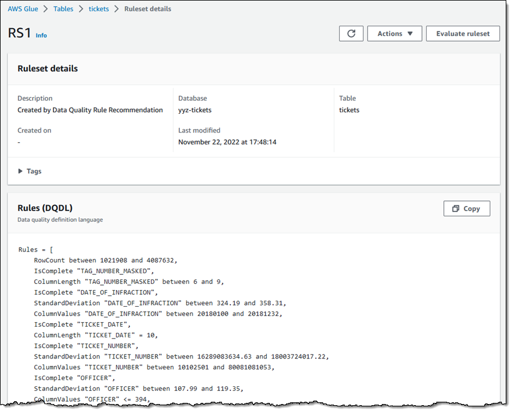Select the Table label
This screenshot has width=512, height=412.
(348, 98)
